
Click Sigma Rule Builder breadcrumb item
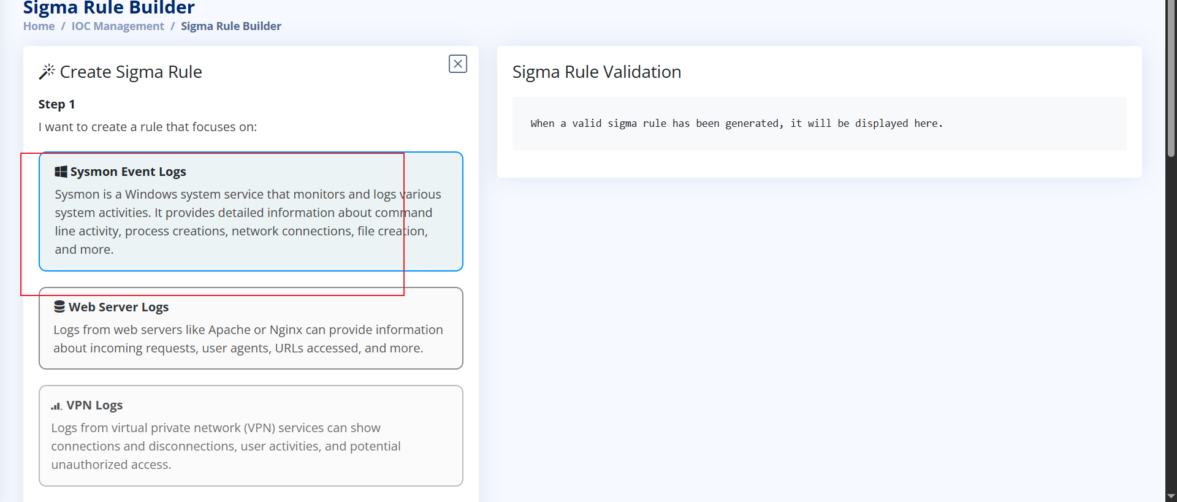pos(231,26)
